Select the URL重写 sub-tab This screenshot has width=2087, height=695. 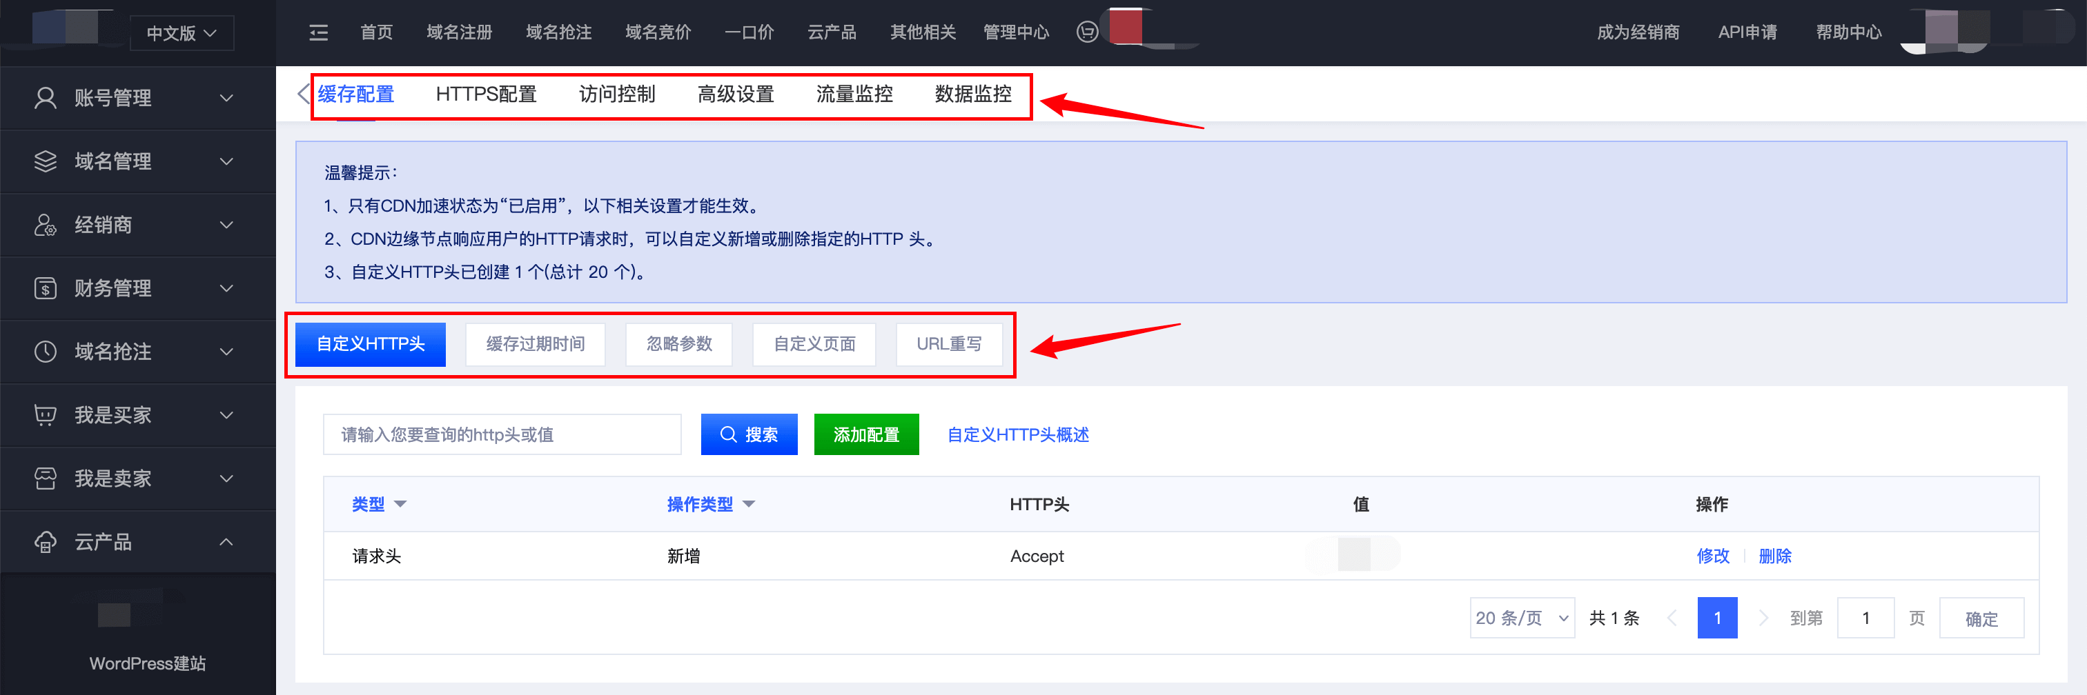click(x=949, y=345)
